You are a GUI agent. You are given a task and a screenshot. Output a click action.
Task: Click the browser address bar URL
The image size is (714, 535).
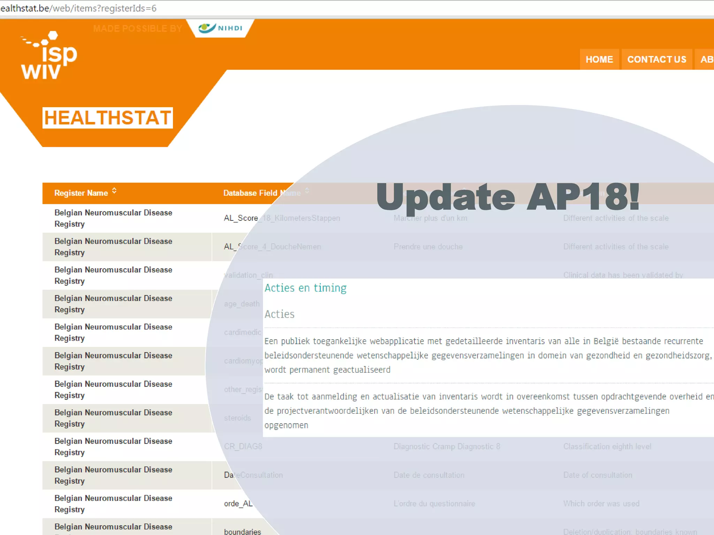coord(78,8)
